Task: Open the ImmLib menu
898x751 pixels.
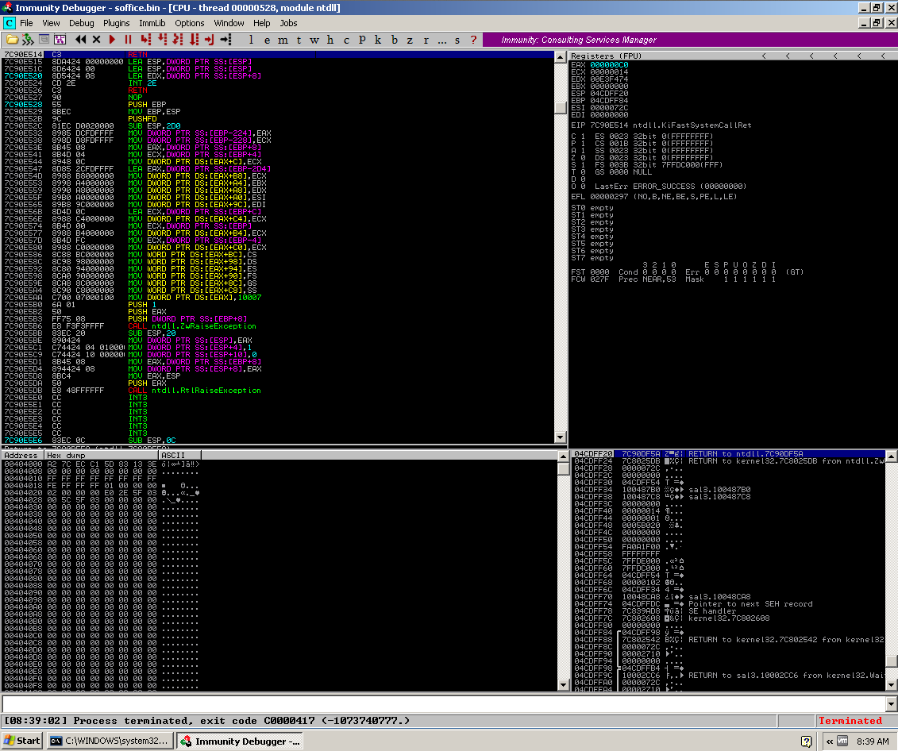Action: coord(152,23)
